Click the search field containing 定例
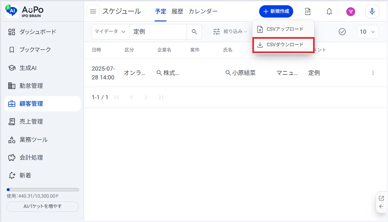 158,32
